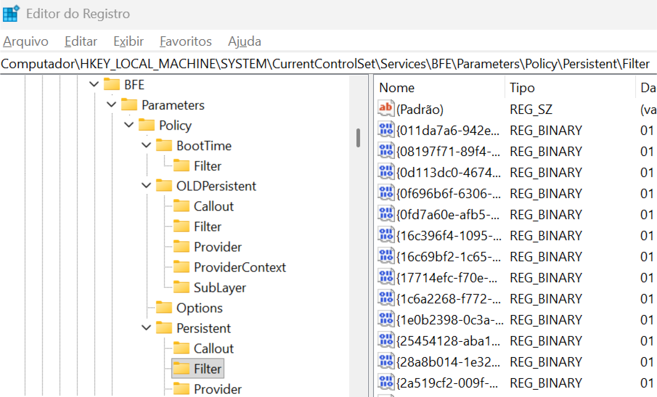Click the Options folder icon
657x397 pixels.
coord(164,307)
